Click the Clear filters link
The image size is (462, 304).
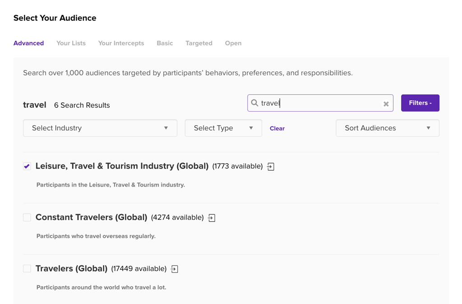(277, 129)
